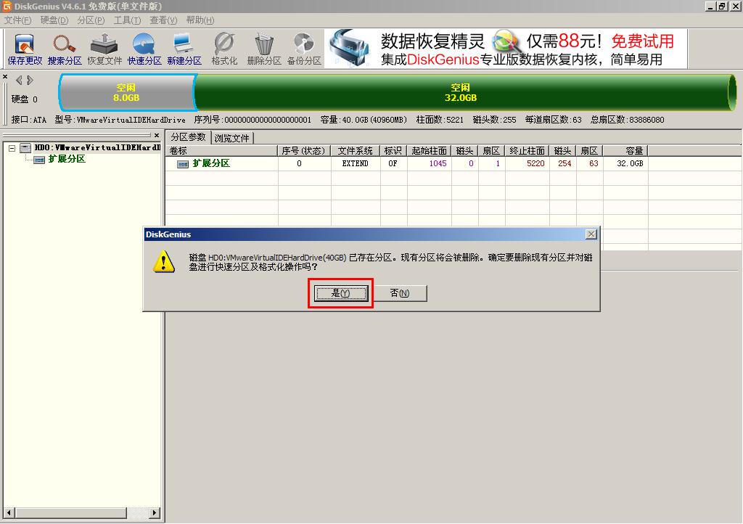This screenshot has width=743, height=524.
Task: Click the Format (格式化) toolbar icon
Action: (x=224, y=49)
